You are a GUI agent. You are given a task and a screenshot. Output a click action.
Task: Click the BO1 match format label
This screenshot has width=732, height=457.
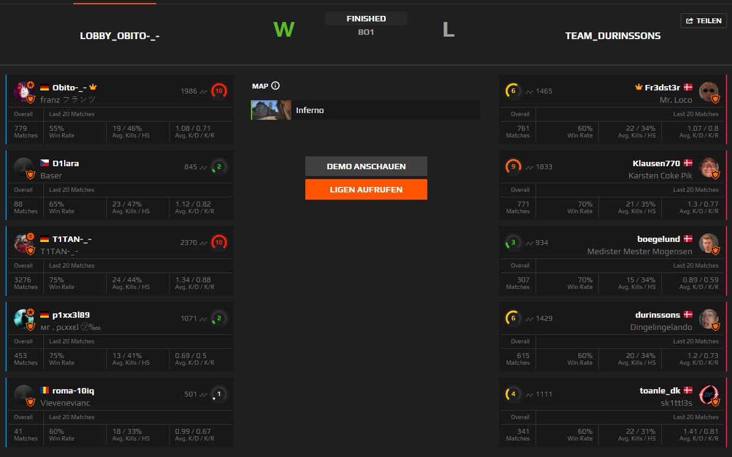(366, 32)
